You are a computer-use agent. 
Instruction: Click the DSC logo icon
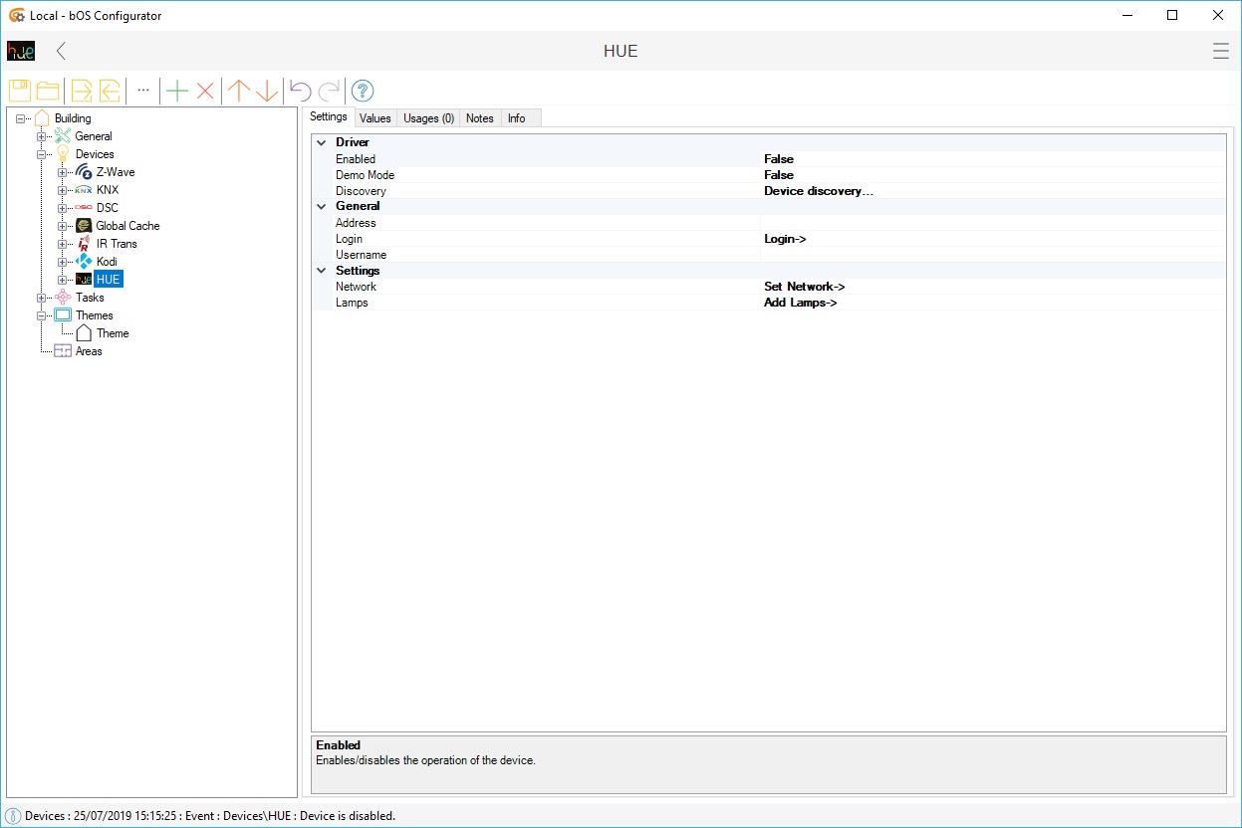(x=84, y=208)
